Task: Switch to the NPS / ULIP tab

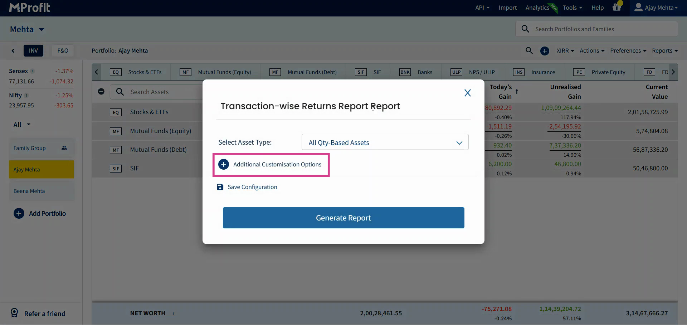Action: coord(473,72)
